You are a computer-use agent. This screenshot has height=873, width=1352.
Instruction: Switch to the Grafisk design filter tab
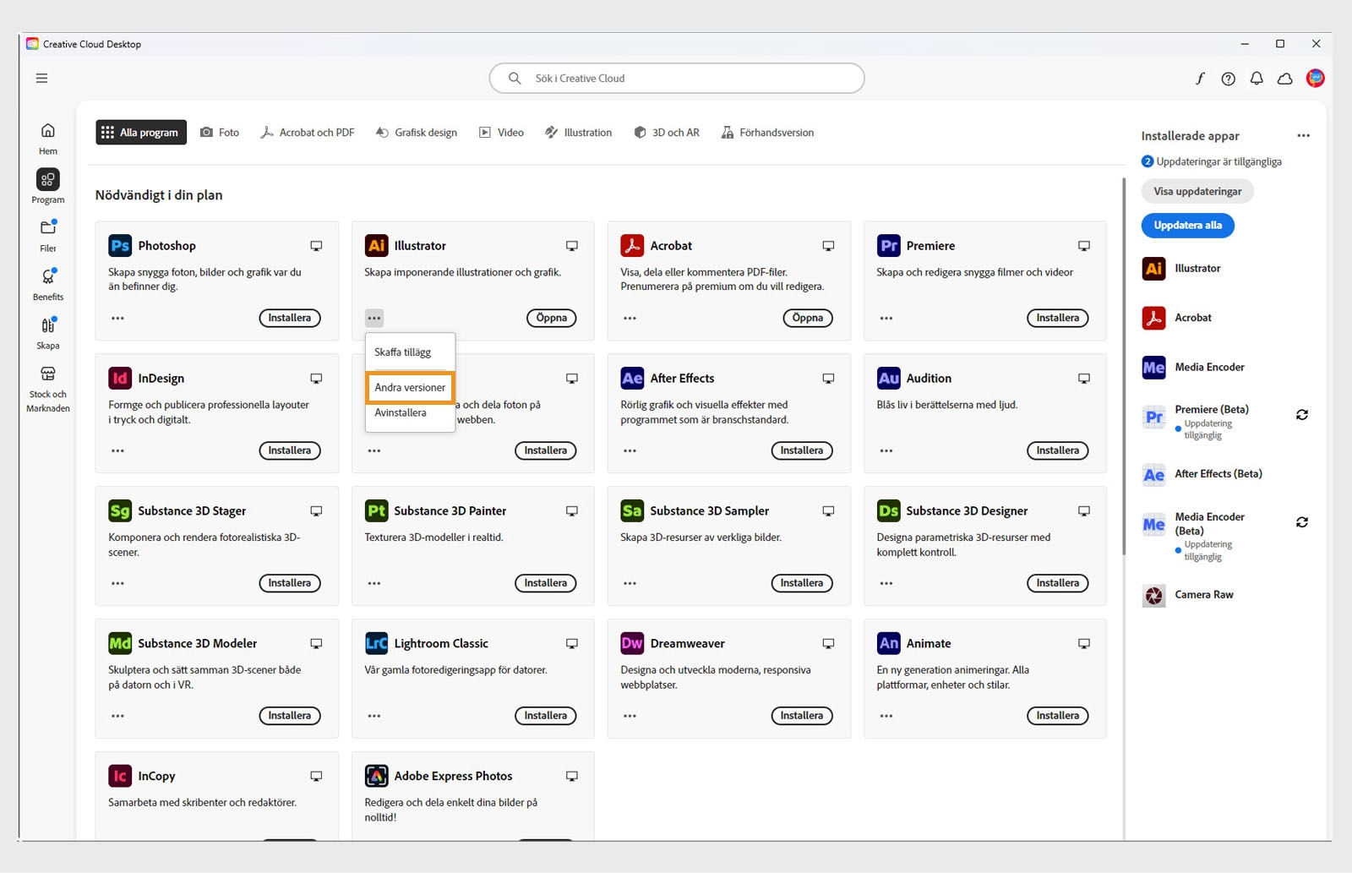[x=416, y=132]
